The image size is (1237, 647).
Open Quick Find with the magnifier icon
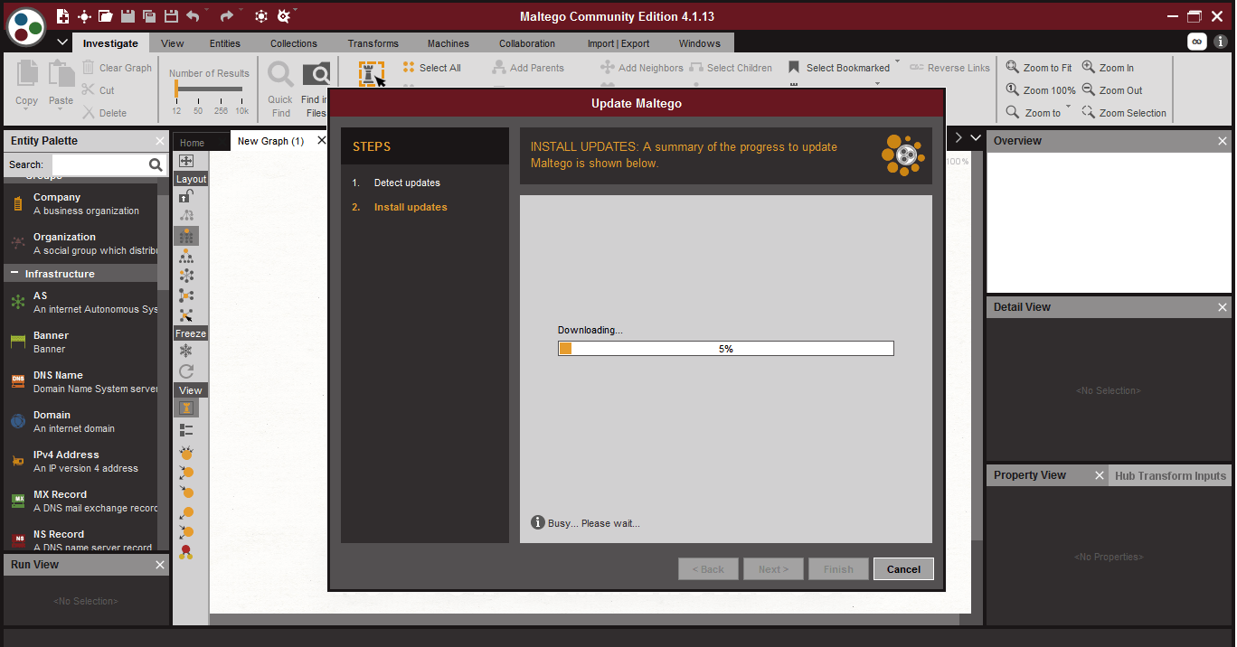pyautogui.click(x=280, y=75)
